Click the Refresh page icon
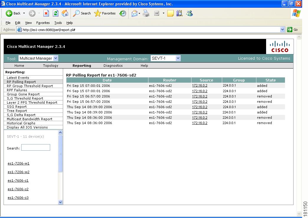This screenshot has width=308, height=218. pyautogui.click(x=55, y=13)
